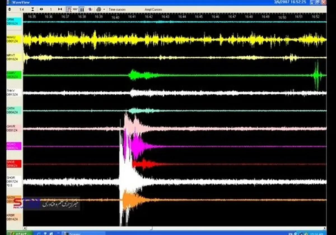This screenshot has height=235, width=336.
Task: Click the Ampl Cursors label
Action: click(153, 9)
